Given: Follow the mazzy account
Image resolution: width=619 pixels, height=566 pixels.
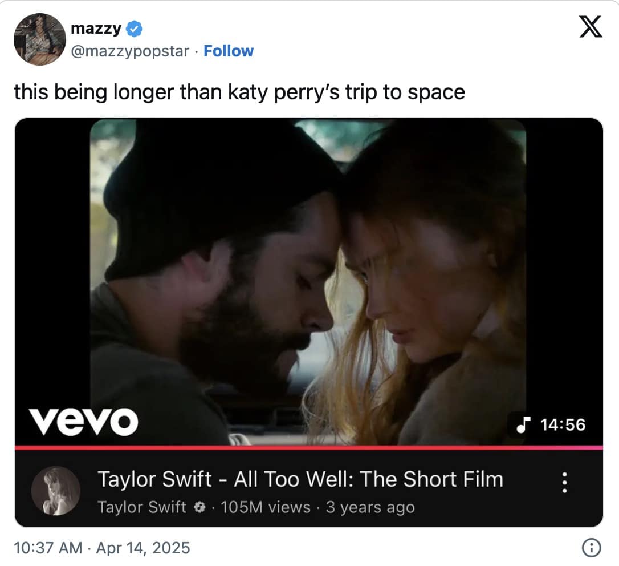Looking at the screenshot, I should pyautogui.click(x=229, y=51).
